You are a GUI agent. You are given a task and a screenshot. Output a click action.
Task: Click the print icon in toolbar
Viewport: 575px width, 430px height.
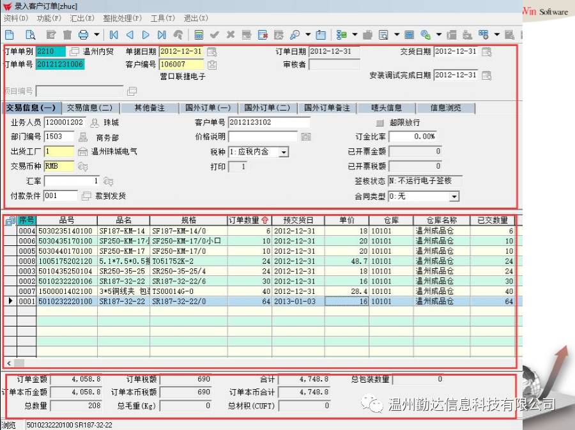click(x=83, y=35)
